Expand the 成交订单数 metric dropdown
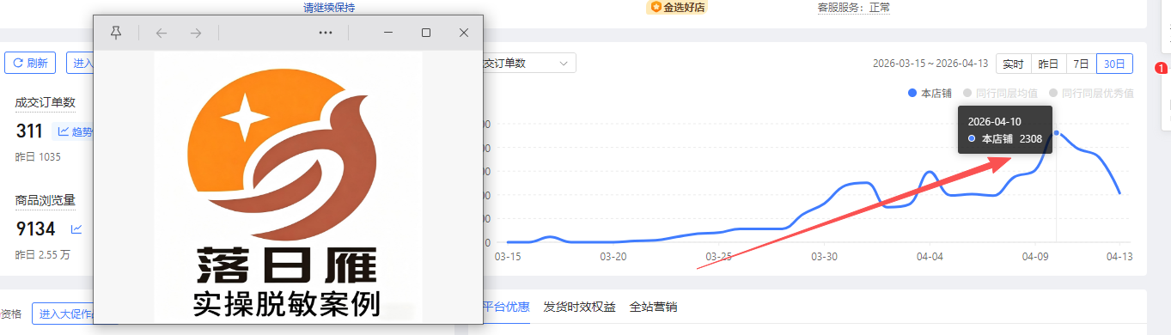This screenshot has width=1171, height=335. [x=529, y=64]
